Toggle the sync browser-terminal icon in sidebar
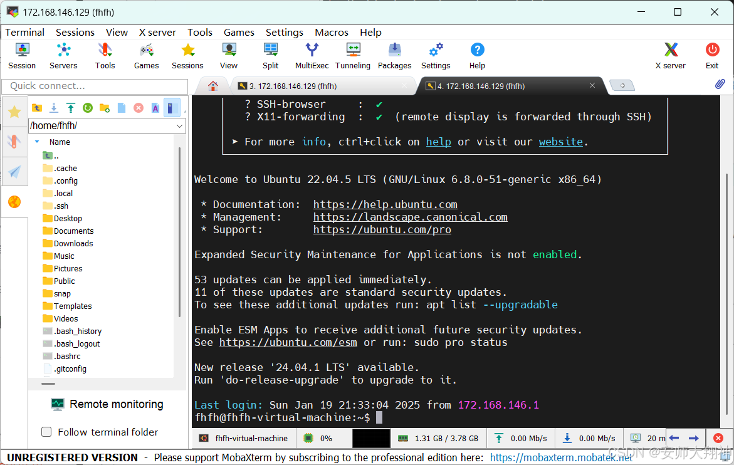This screenshot has width=734, height=465. tap(172, 108)
